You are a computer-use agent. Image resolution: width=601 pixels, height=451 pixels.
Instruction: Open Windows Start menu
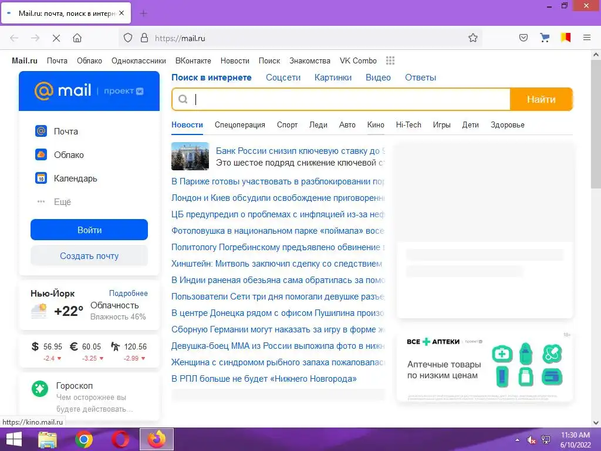pyautogui.click(x=14, y=439)
